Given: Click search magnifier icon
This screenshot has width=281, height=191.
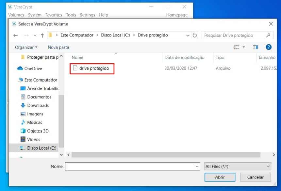Looking at the screenshot, I should coord(268,35).
